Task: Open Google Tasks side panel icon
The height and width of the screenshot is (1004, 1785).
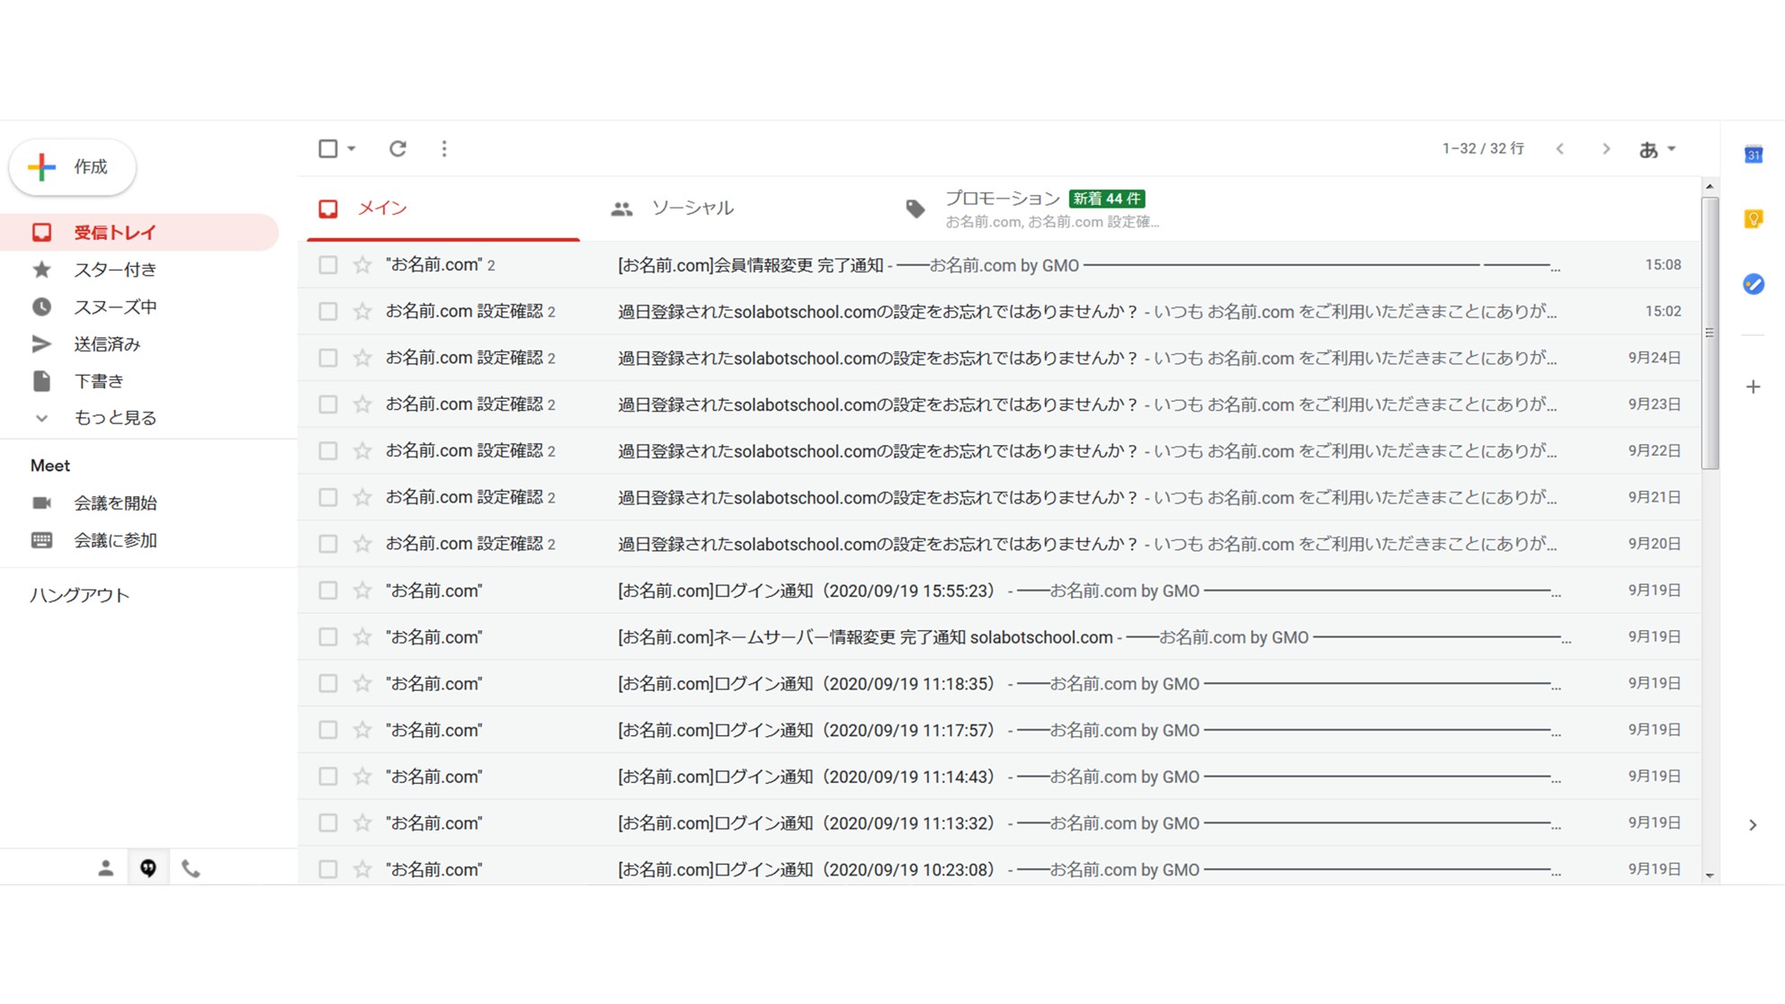Action: pyautogui.click(x=1754, y=284)
